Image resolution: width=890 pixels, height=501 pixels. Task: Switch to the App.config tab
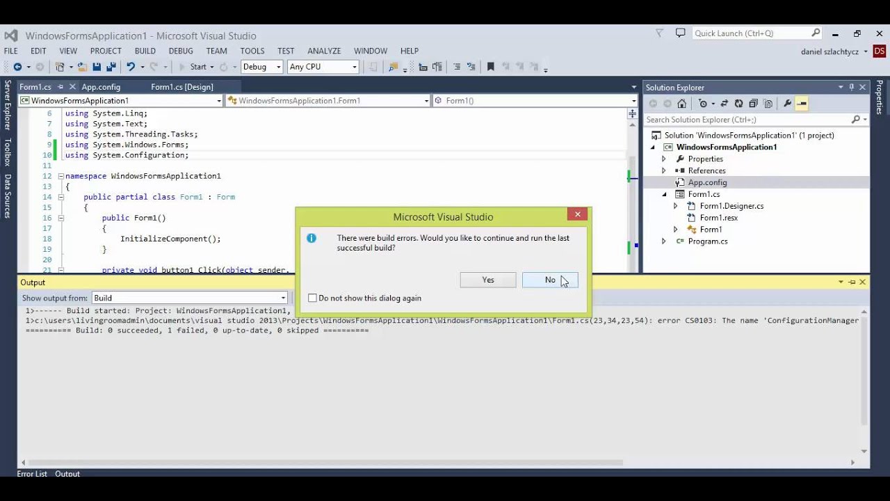pos(101,87)
